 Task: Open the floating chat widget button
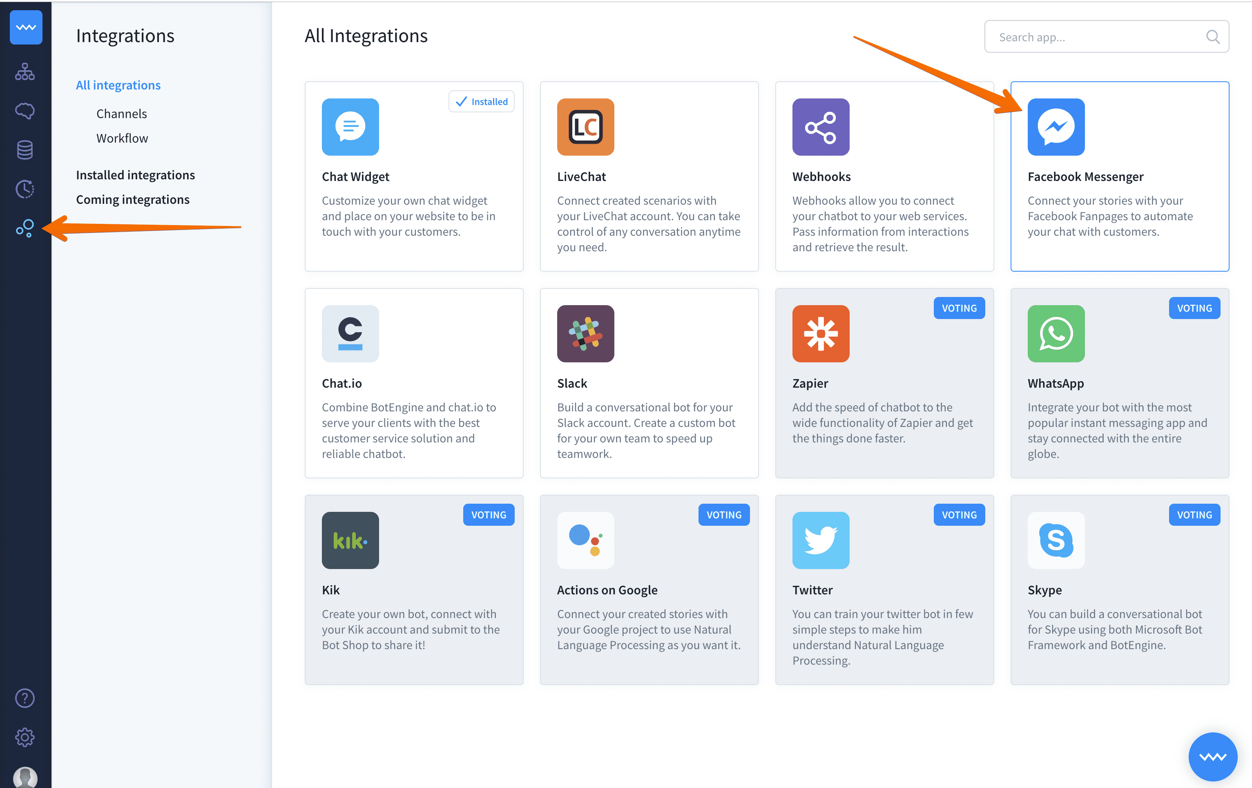point(1212,757)
